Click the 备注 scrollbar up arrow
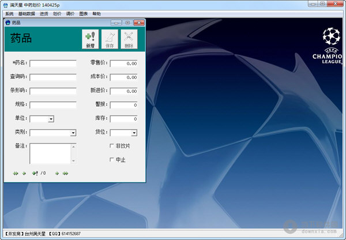The image size is (346, 240). [73, 147]
